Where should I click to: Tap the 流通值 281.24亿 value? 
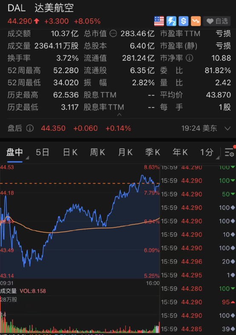click(138, 58)
